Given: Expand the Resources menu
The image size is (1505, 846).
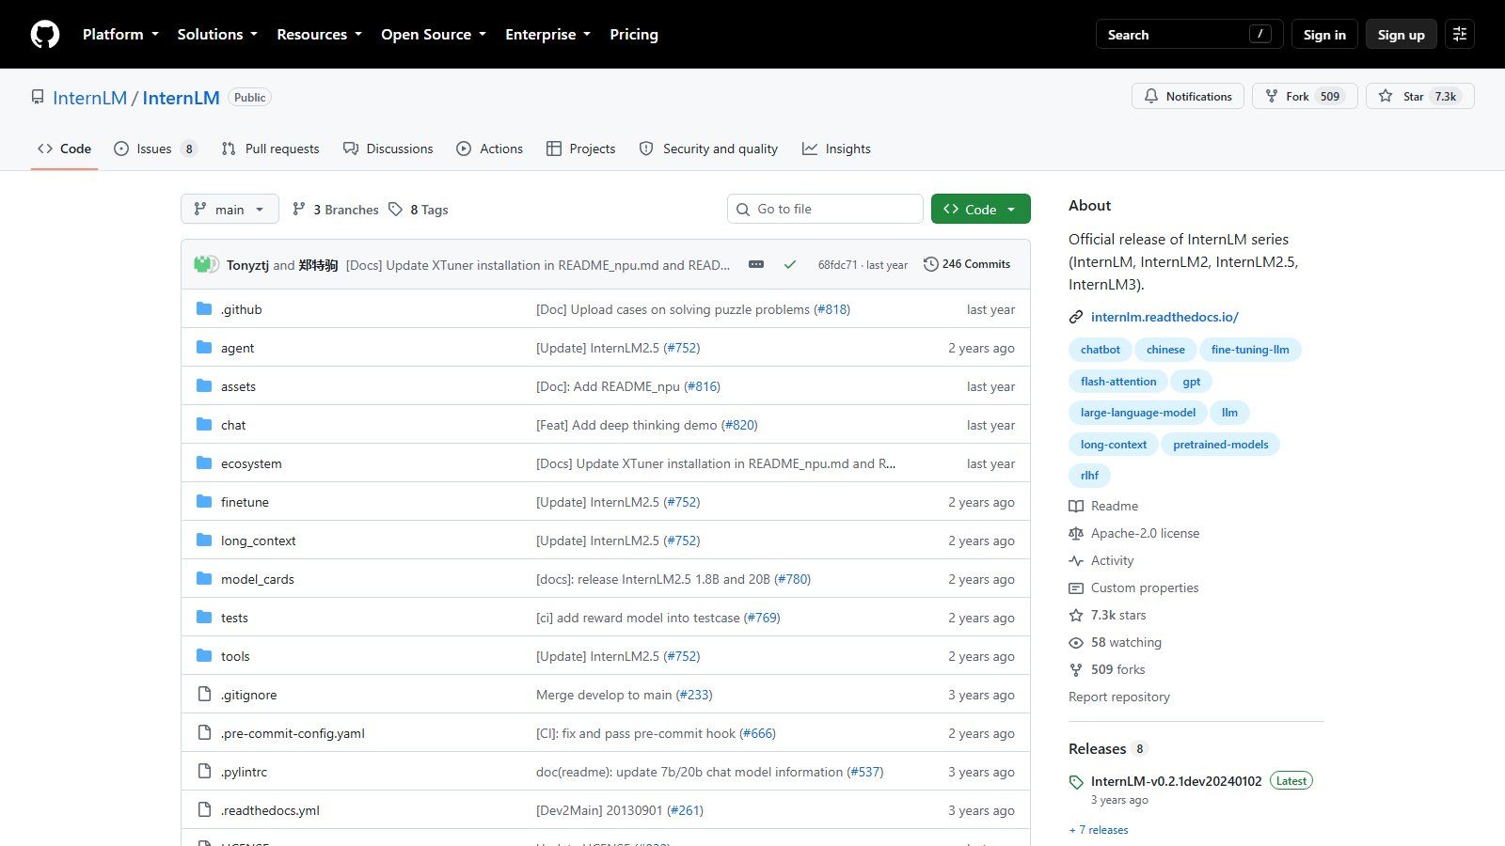Looking at the screenshot, I should click(x=319, y=35).
